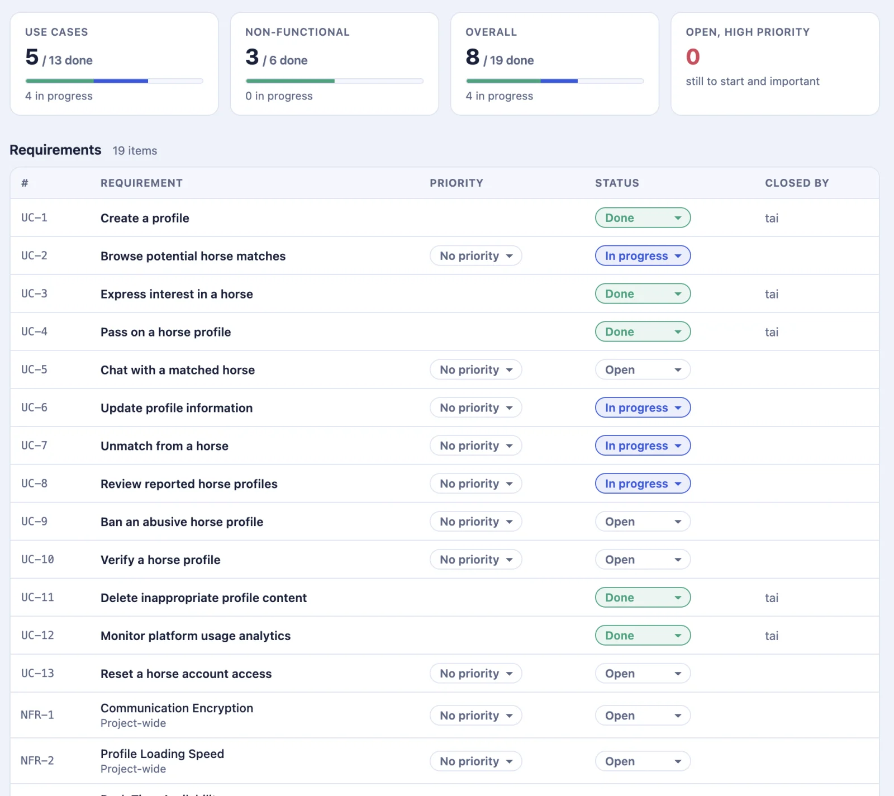Click the NFR-1 identifier cell
Viewport: 894px width, 796px height.
coord(37,715)
